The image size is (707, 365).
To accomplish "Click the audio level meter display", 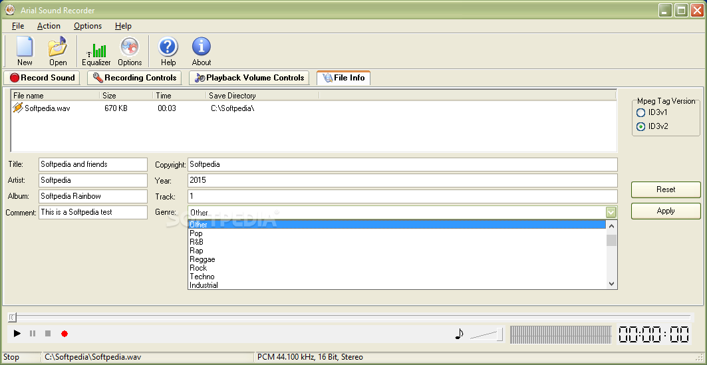I will (x=561, y=335).
